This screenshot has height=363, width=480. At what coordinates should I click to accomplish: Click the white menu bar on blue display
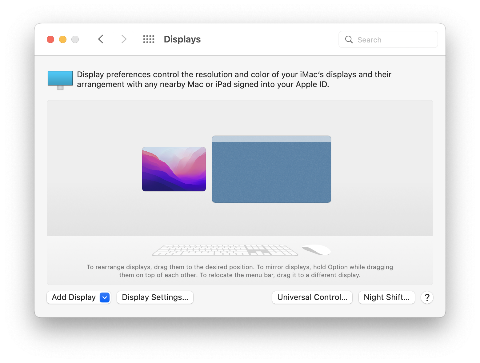click(271, 139)
